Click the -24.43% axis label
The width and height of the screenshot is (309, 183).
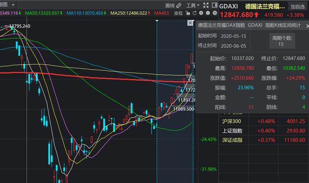coord(208,140)
